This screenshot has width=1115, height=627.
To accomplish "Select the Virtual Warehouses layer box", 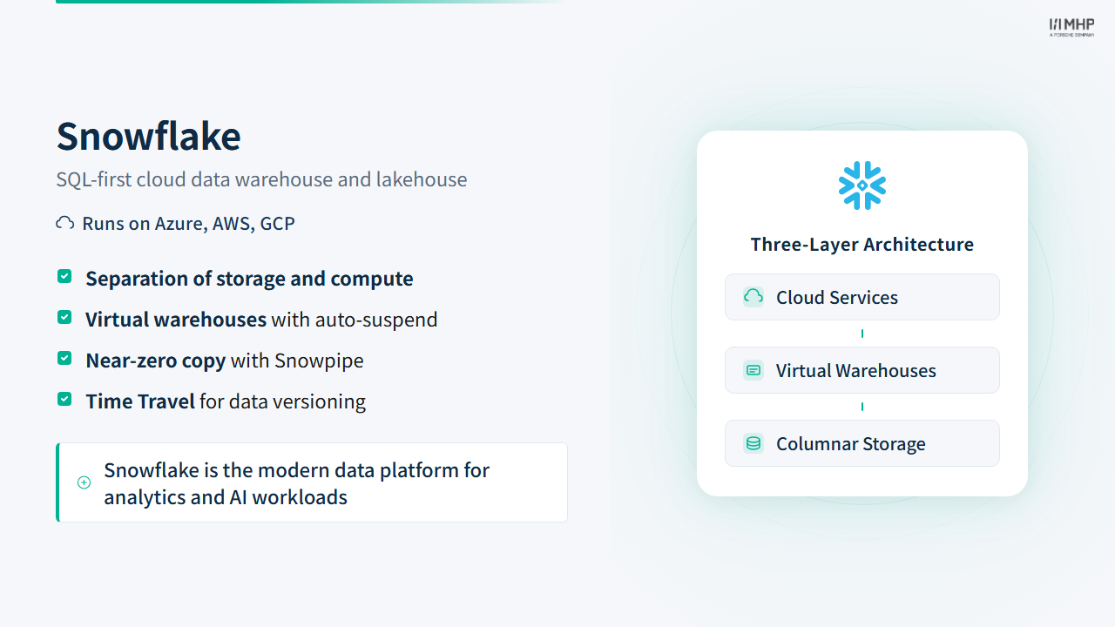I will (862, 370).
